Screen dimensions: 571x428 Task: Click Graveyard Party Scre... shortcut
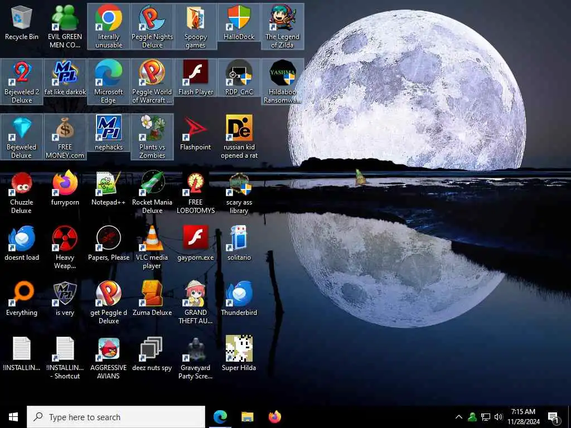[196, 358]
